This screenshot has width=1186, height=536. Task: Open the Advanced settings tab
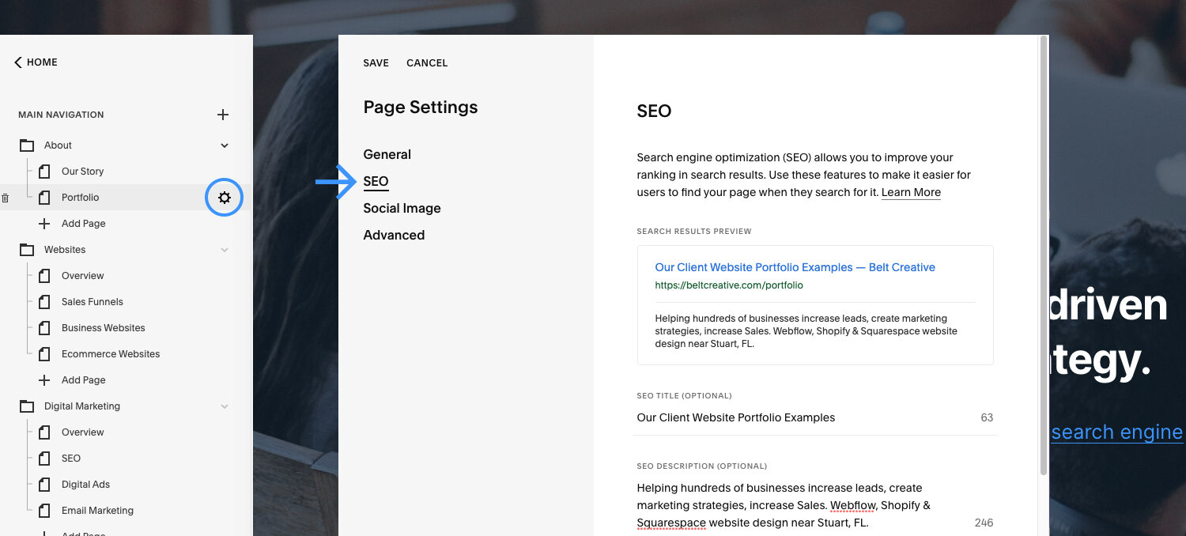tap(394, 235)
